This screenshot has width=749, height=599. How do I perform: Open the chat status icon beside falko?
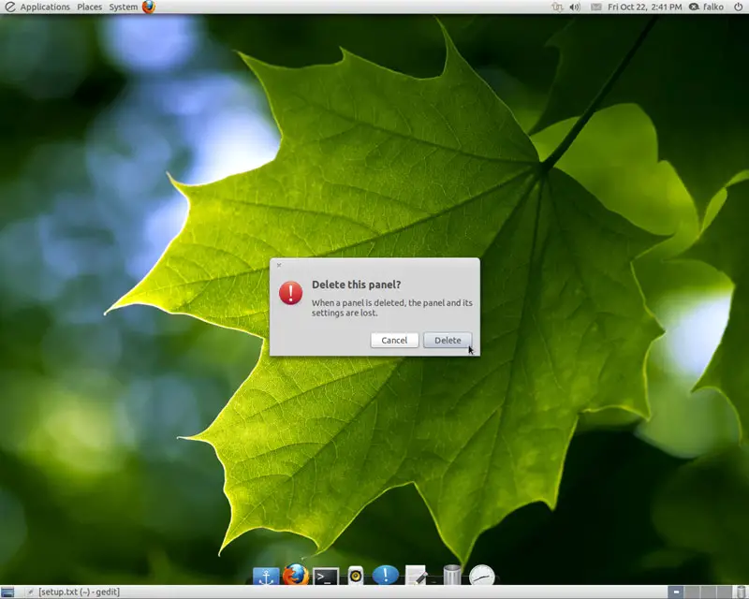pos(694,7)
